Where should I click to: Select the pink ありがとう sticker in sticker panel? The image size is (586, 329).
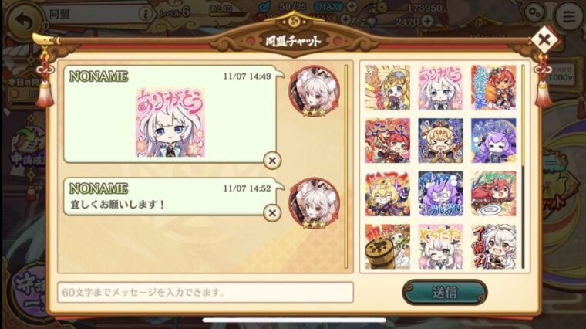pos(440,87)
